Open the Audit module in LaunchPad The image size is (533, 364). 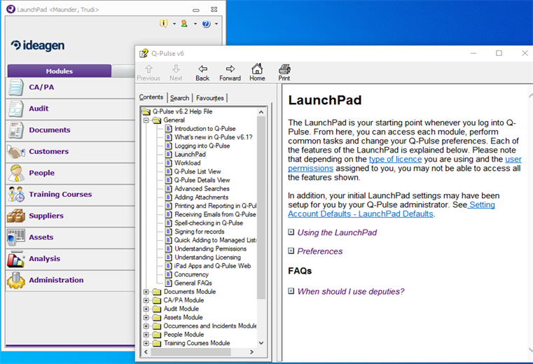(70, 108)
